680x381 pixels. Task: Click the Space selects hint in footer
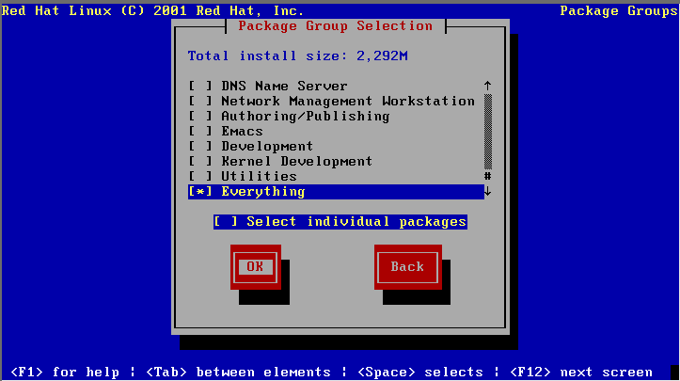419,373
